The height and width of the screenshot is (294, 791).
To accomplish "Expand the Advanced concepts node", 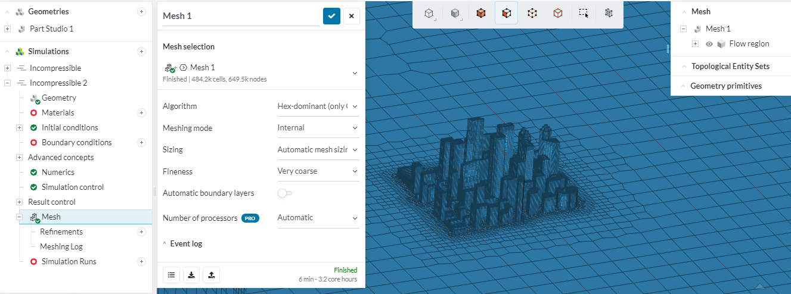I will click(x=20, y=157).
